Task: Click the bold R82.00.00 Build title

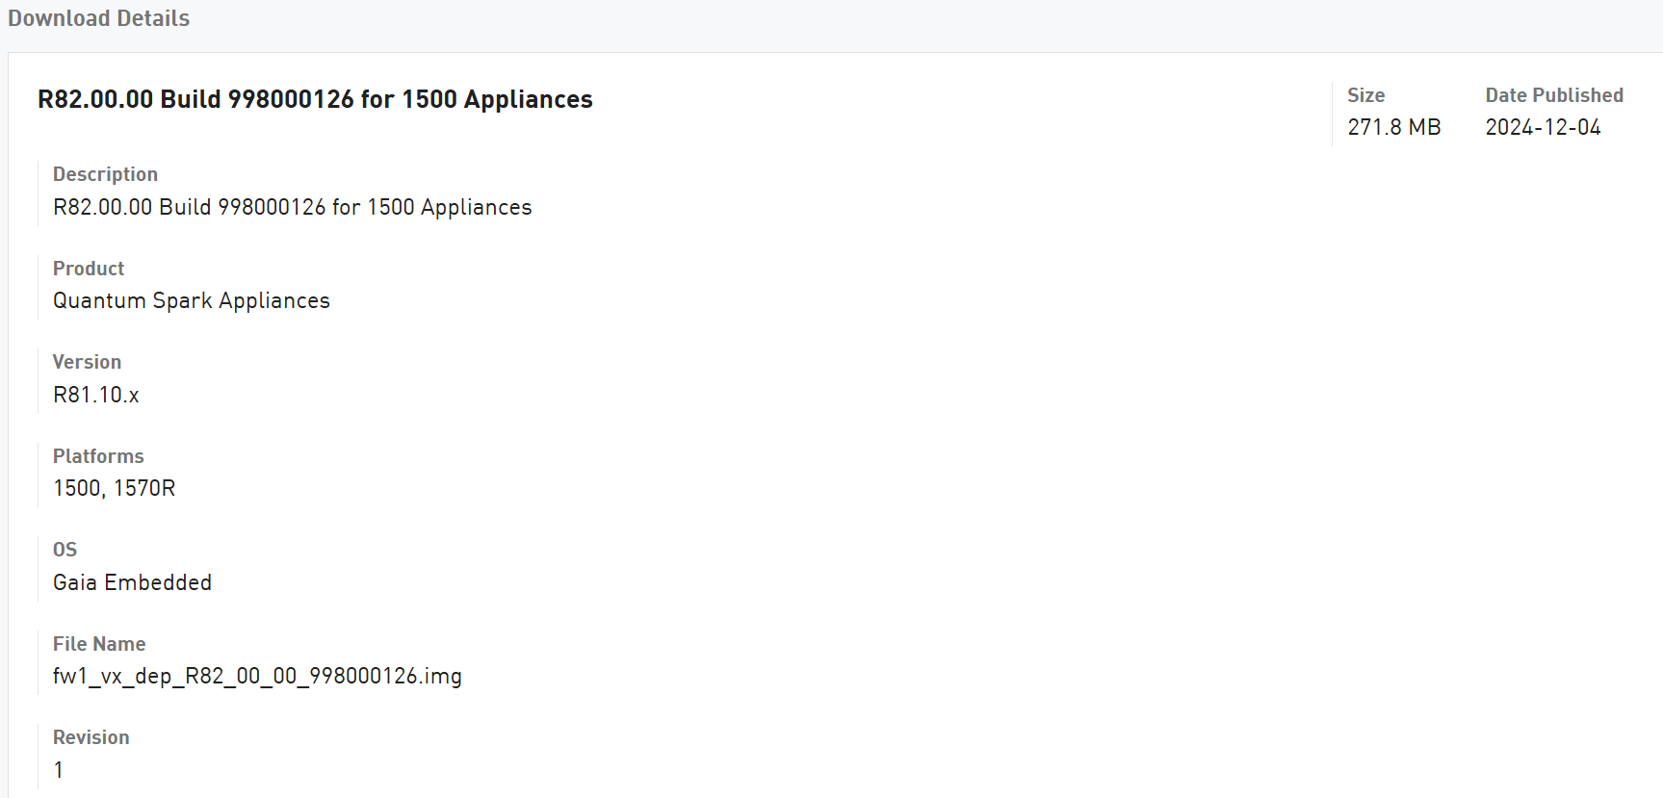Action: 315,99
